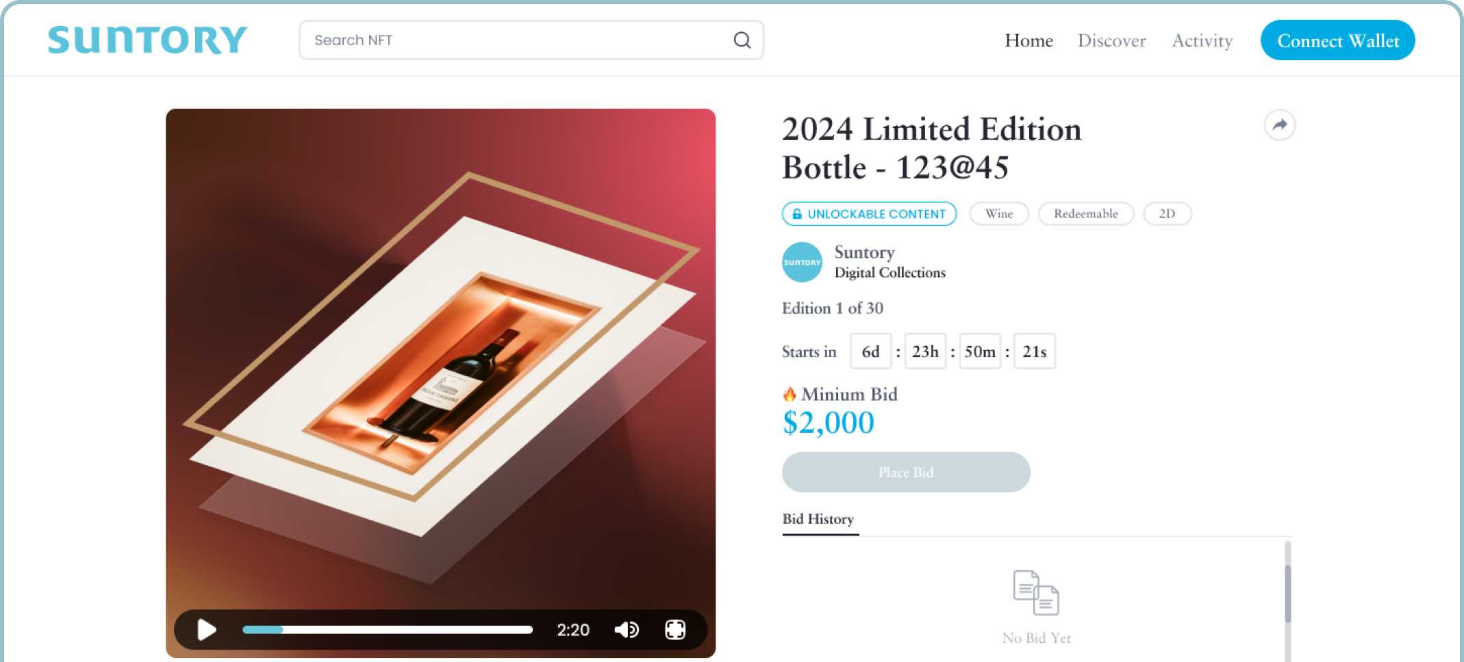This screenshot has width=1464, height=662.
Task: Click the bid history scrollbar
Action: pos(1287,594)
